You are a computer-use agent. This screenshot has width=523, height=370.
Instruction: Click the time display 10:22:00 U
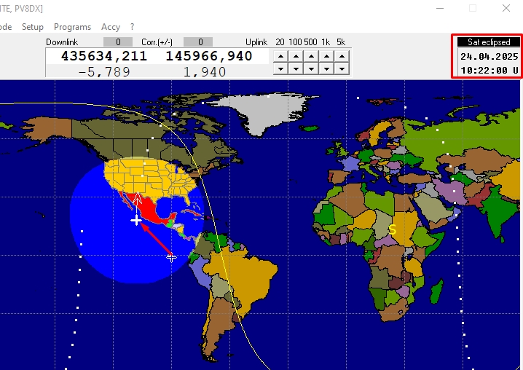click(489, 71)
